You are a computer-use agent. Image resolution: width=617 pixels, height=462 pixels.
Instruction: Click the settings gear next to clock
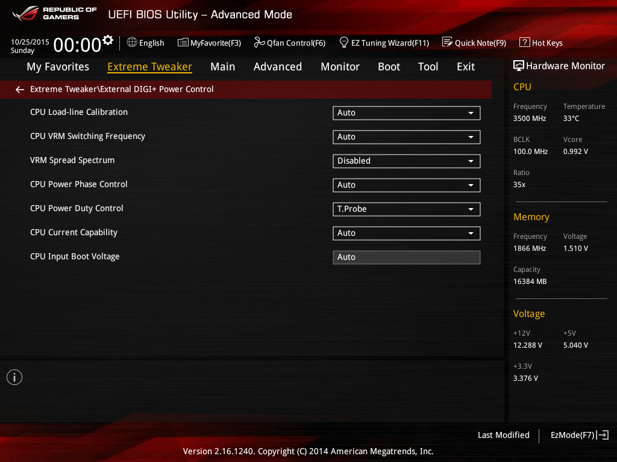(108, 40)
